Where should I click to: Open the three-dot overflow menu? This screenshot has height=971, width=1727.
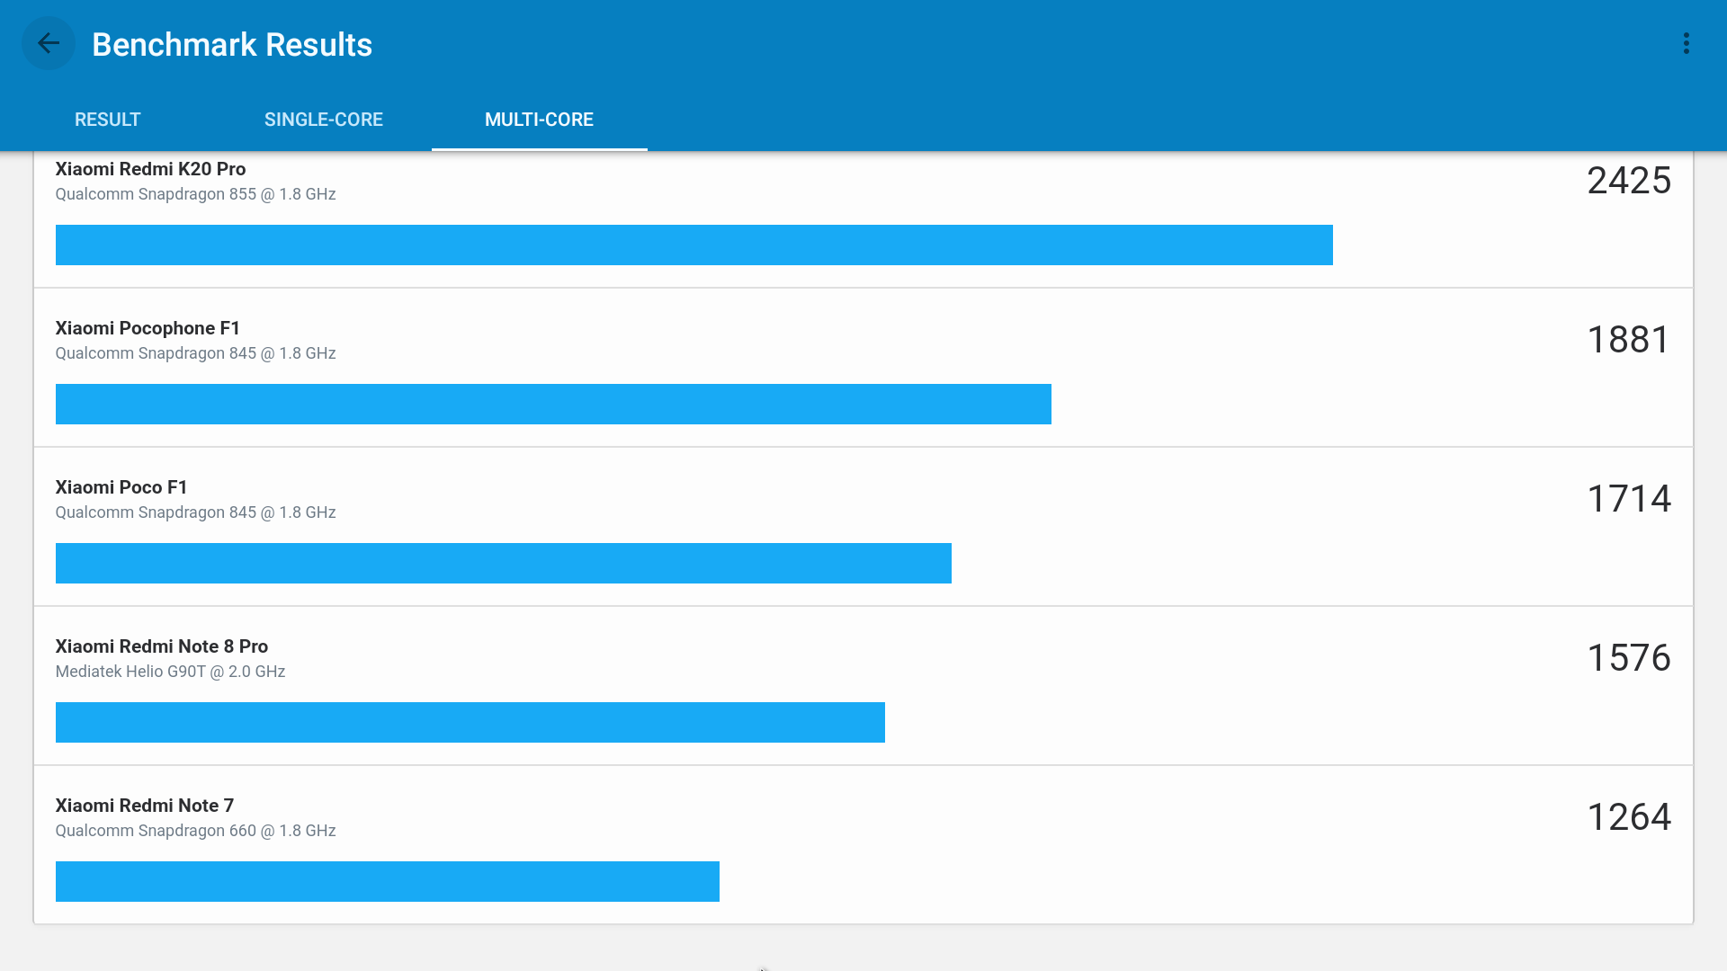coord(1687,43)
